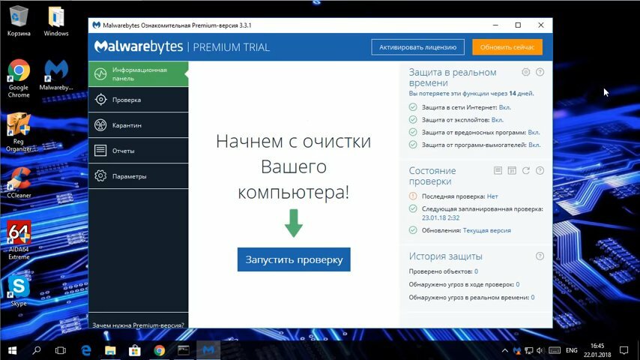Select Skype desktop shortcut
Image resolution: width=640 pixels, height=360 pixels.
click(19, 291)
